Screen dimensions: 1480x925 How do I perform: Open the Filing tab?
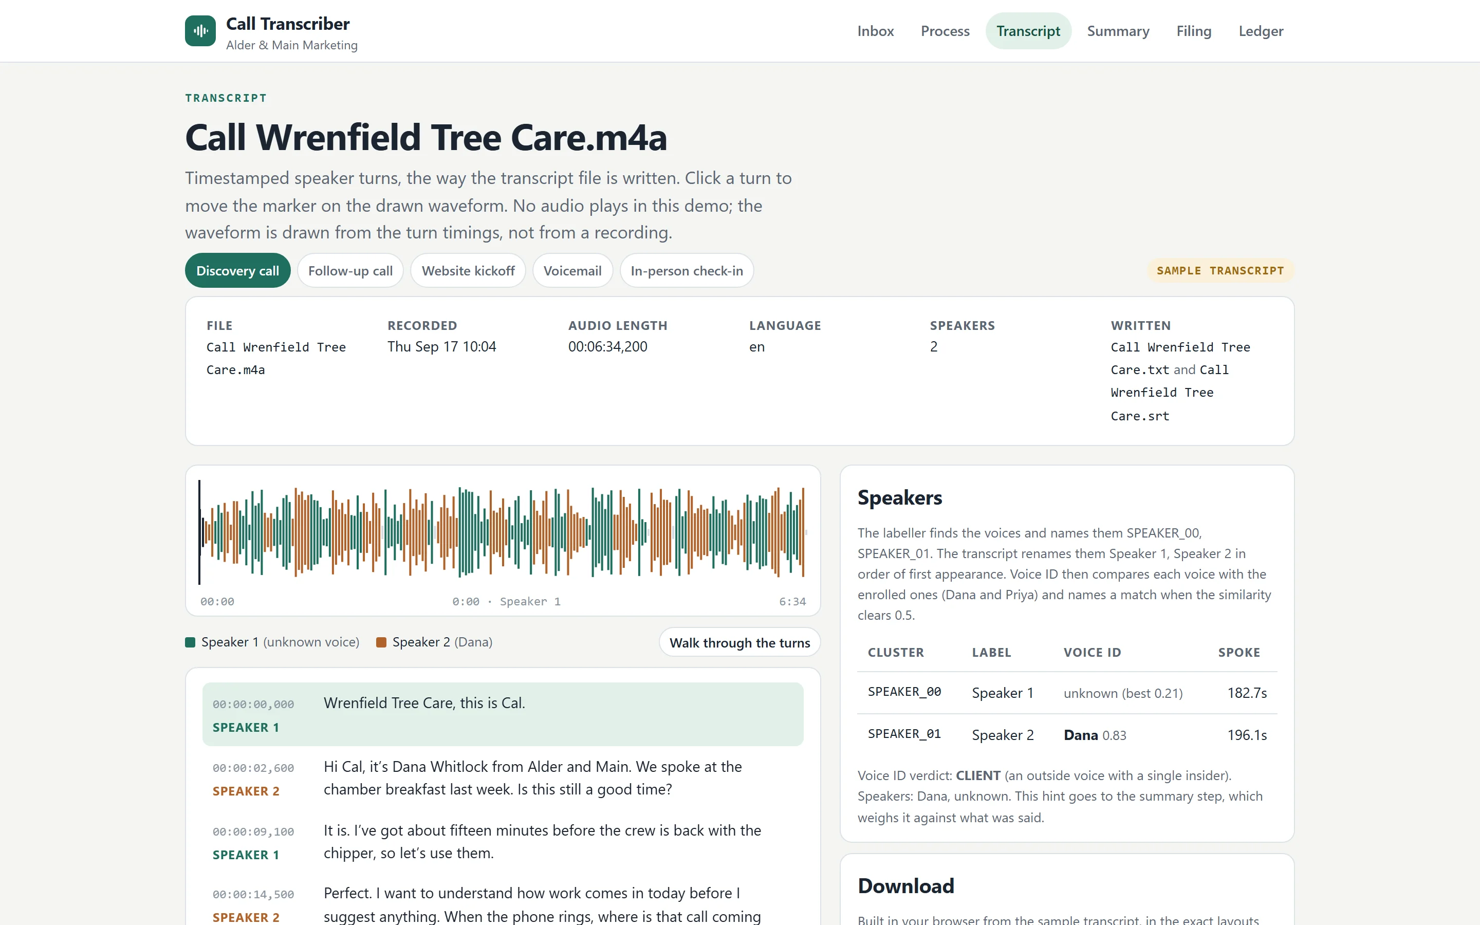1194,31
